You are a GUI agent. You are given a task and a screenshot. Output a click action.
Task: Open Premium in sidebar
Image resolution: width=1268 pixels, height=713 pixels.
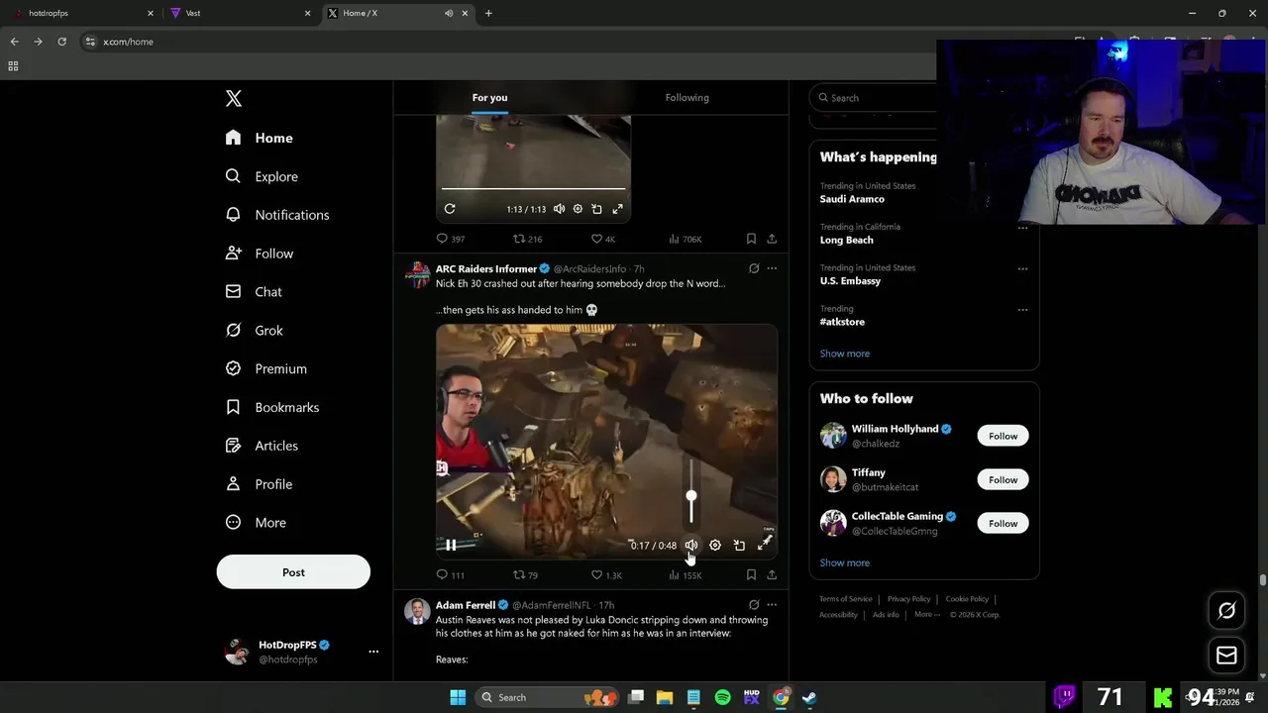(x=266, y=368)
